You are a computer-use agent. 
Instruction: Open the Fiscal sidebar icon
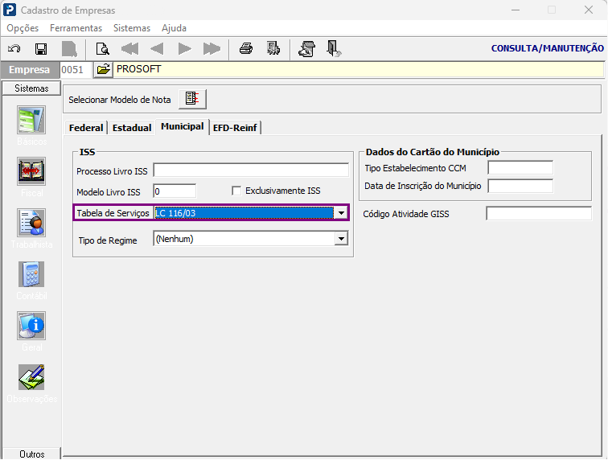click(31, 171)
